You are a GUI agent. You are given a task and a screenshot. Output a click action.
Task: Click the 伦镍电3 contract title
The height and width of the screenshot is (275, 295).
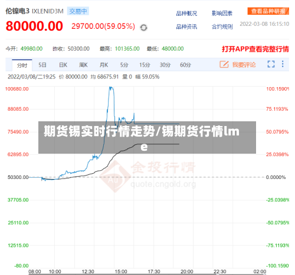tap(18, 11)
